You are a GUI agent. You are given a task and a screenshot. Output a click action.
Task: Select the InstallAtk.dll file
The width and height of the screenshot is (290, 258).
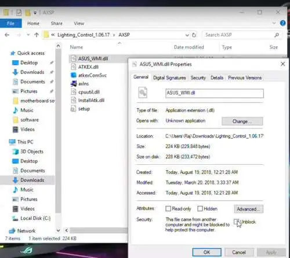[88, 100]
